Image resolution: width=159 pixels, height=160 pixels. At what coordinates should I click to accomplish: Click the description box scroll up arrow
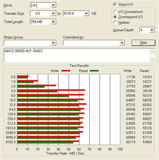(152, 51)
